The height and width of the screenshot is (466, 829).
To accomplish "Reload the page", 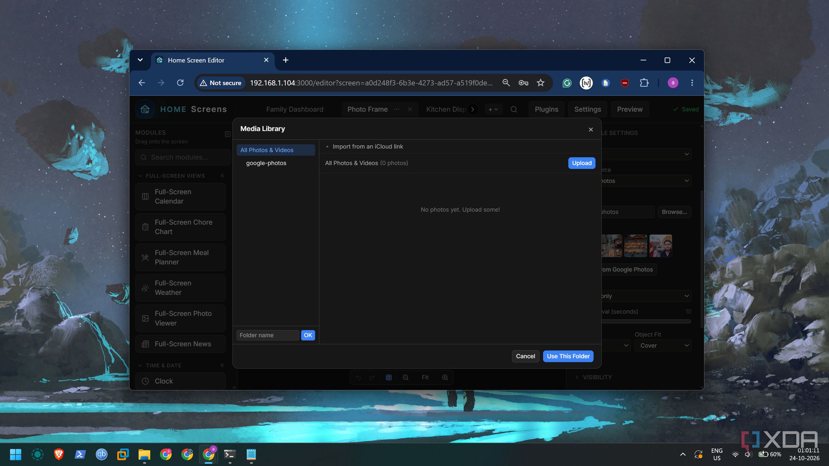I will click(x=180, y=83).
